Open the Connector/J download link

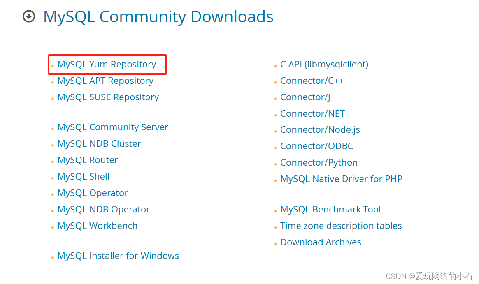click(305, 97)
